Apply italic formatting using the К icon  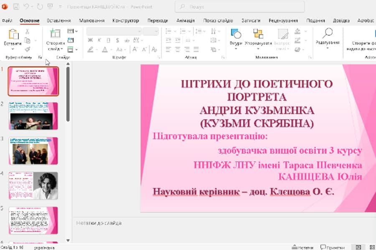coord(99,40)
